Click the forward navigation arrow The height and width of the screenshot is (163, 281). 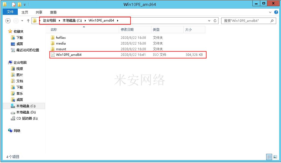(16, 21)
